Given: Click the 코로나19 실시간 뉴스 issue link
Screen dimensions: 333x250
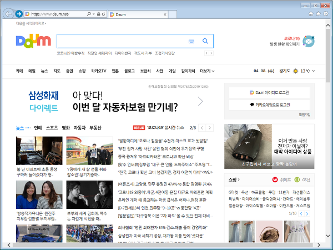Looking at the screenshot, I should [165, 128].
